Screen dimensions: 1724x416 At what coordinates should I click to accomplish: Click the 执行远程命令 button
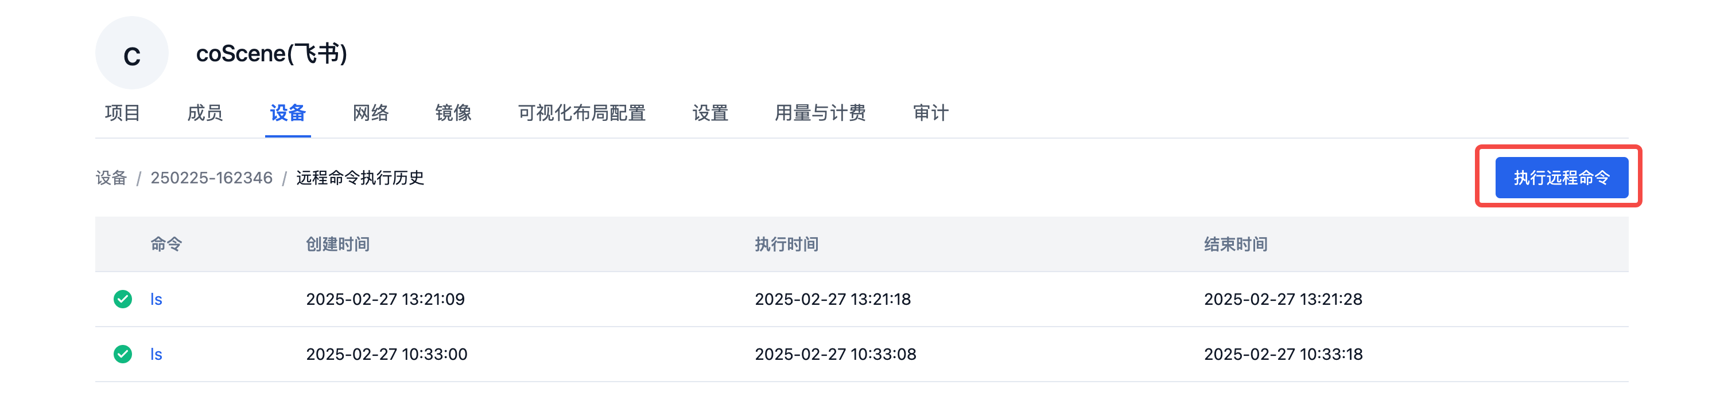[1562, 178]
